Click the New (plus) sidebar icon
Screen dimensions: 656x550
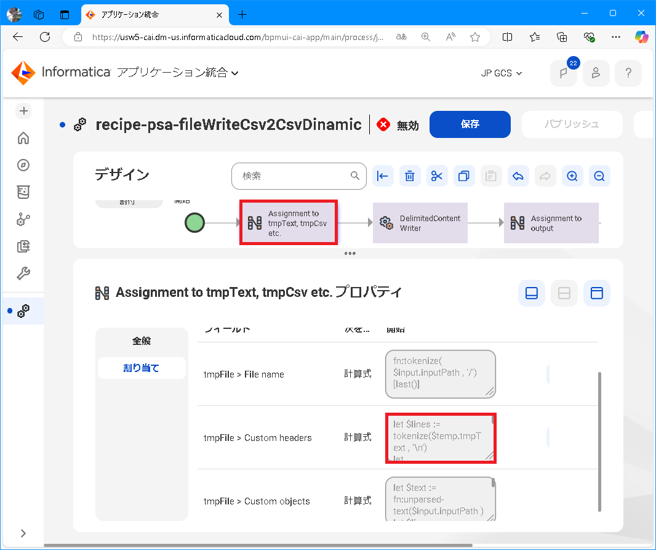tap(23, 111)
